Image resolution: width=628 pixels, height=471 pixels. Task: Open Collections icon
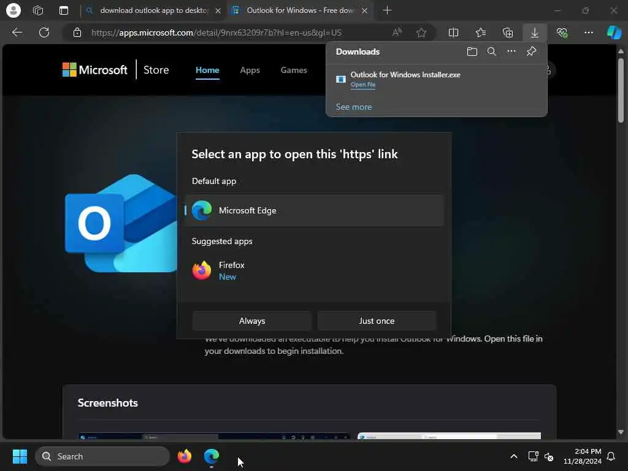[507, 33]
